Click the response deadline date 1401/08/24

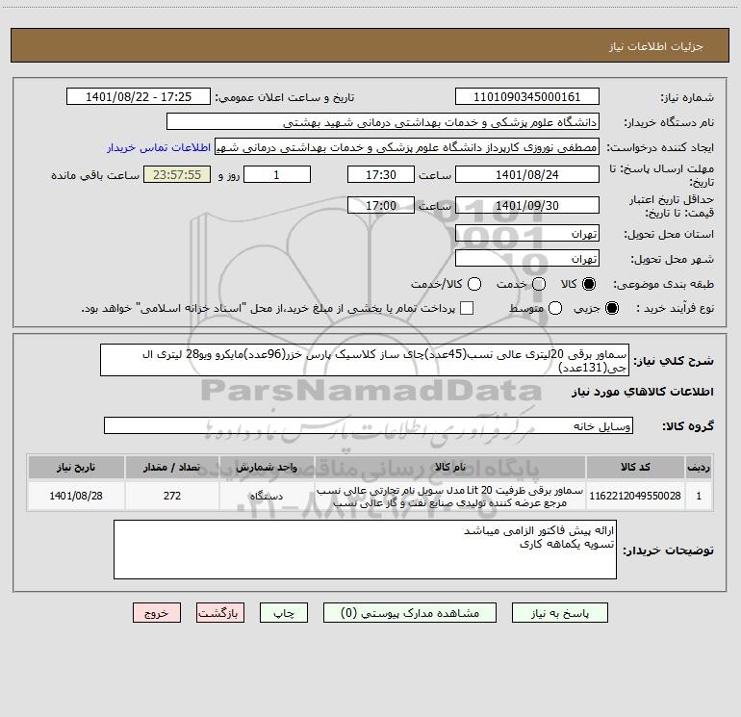click(527, 175)
